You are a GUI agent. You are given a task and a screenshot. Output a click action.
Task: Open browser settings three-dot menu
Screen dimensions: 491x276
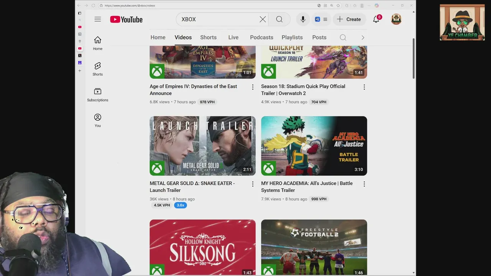(369, 5)
